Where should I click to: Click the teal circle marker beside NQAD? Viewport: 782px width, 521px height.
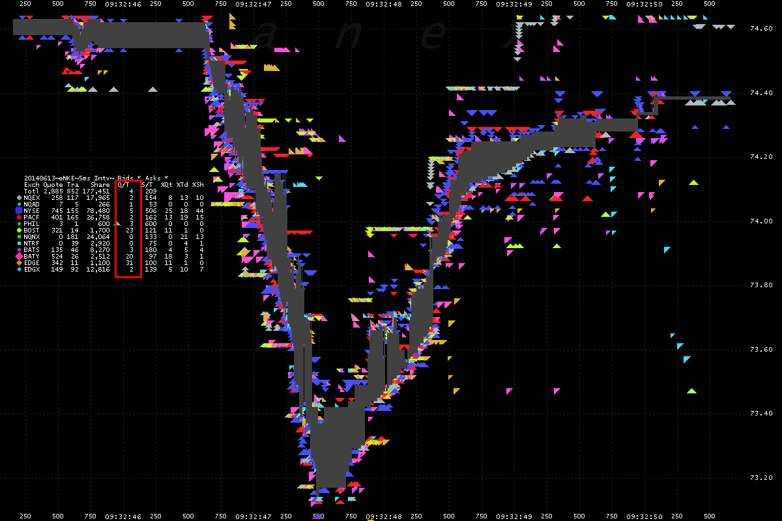click(x=19, y=204)
